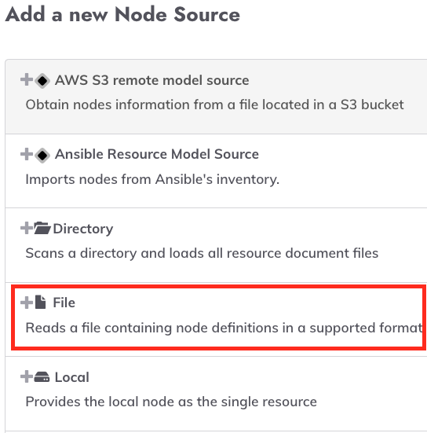This screenshot has height=433, width=427.
Task: Click plus icon beside Ansible Resource Model Source
Action: pyautogui.click(x=27, y=154)
